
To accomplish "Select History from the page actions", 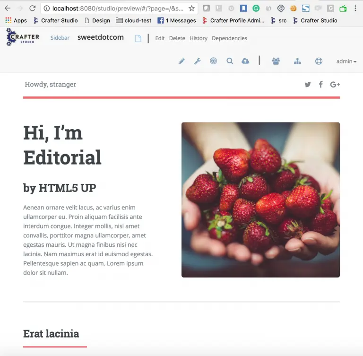I will point(199,38).
